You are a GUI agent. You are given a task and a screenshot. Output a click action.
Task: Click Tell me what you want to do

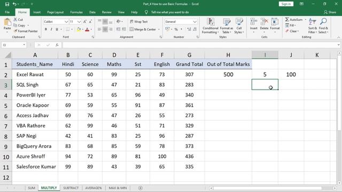coord(170,12)
